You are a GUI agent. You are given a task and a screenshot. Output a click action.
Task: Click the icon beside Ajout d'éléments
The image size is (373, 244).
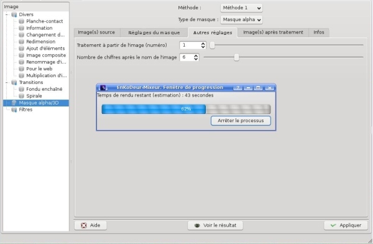click(21, 49)
